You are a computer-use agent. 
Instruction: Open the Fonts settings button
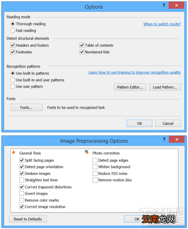click(x=26, y=107)
